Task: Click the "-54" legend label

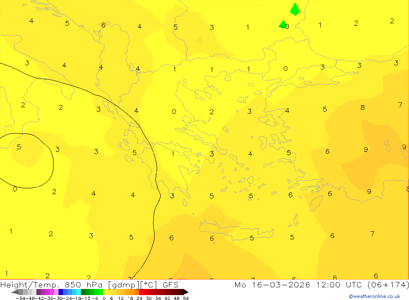Action: [20, 298]
